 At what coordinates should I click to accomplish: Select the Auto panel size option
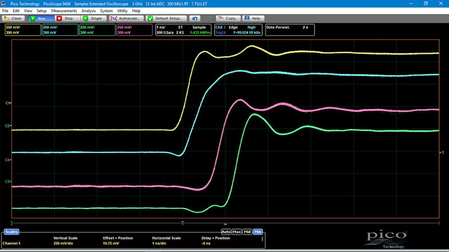[226, 231]
